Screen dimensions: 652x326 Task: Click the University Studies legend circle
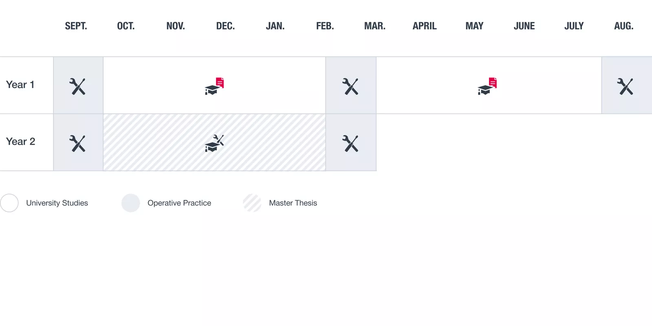pos(9,203)
